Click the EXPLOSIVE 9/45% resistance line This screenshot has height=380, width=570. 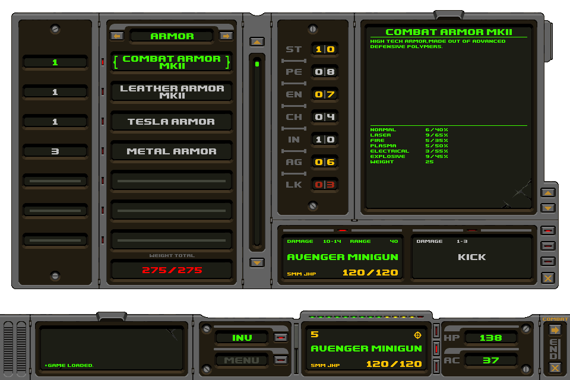click(409, 157)
